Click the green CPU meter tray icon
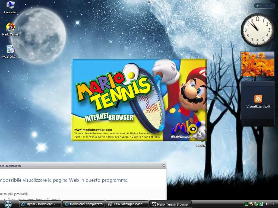Screen dimensions: 278x208 [x=246, y=204]
